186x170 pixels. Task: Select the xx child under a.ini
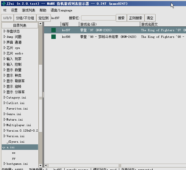[x=14, y=153]
